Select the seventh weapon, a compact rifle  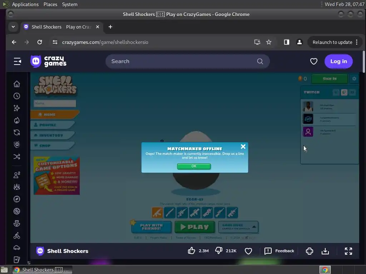(x=232, y=213)
